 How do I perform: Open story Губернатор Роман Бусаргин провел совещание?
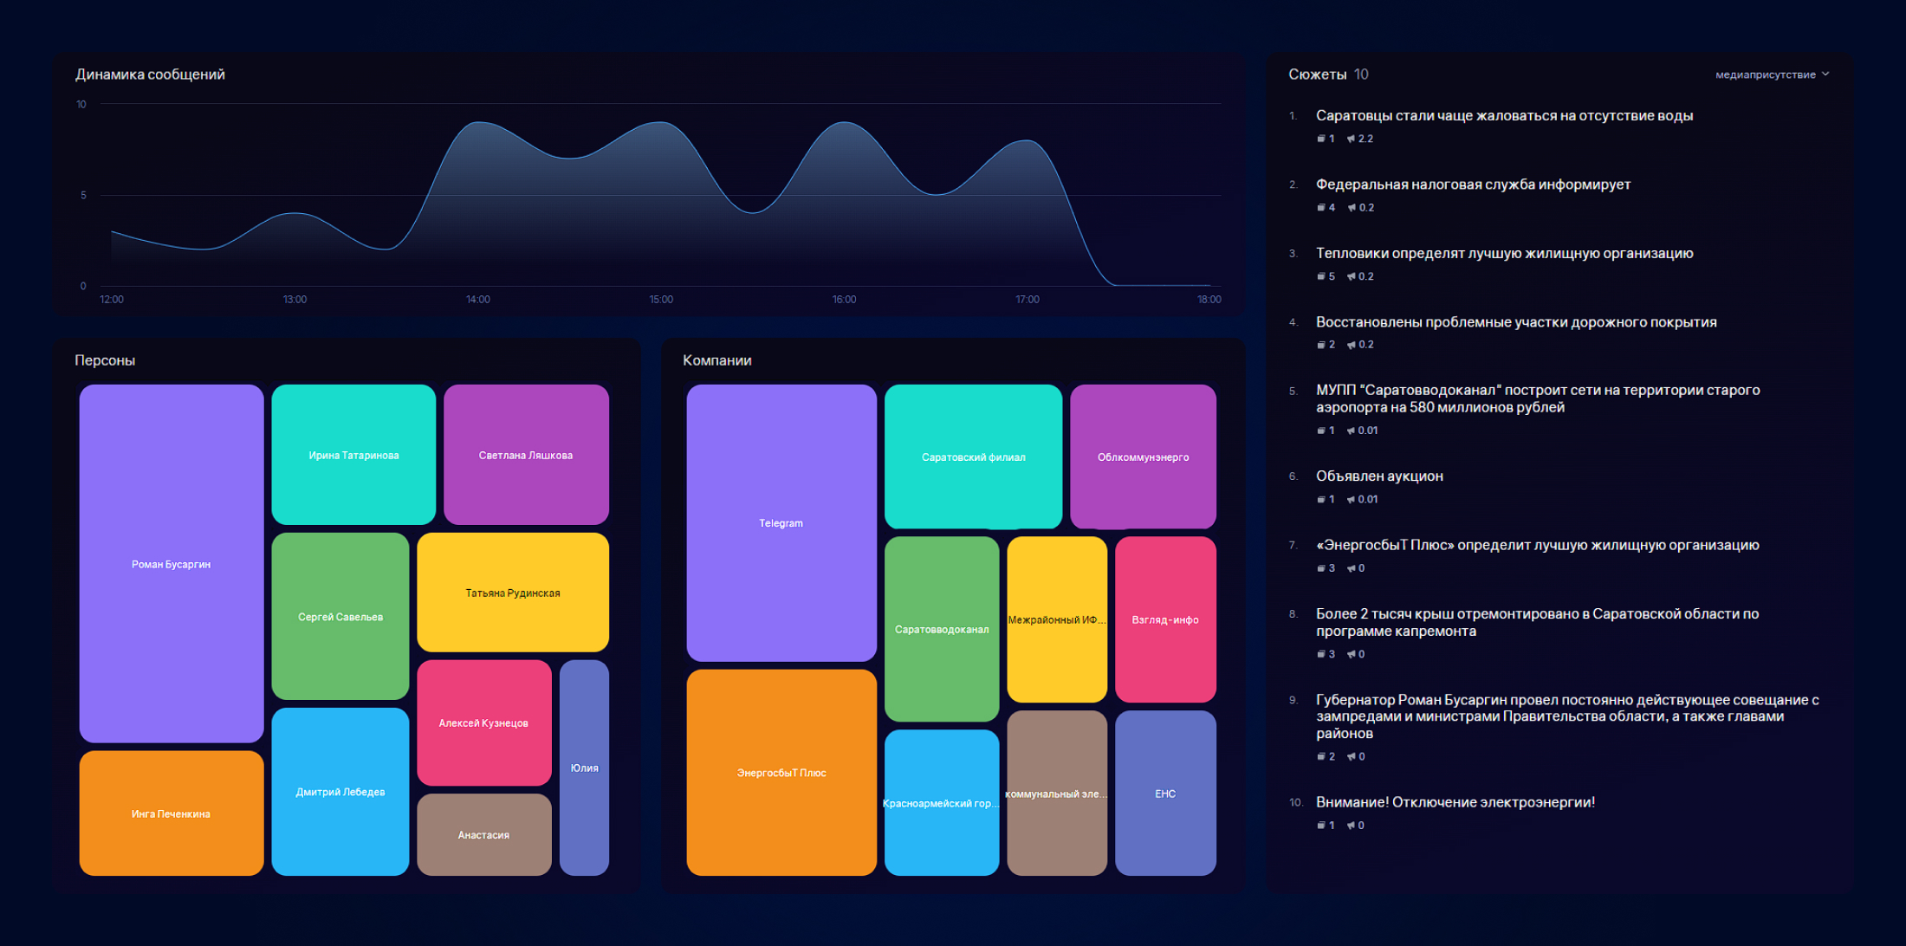click(1567, 716)
